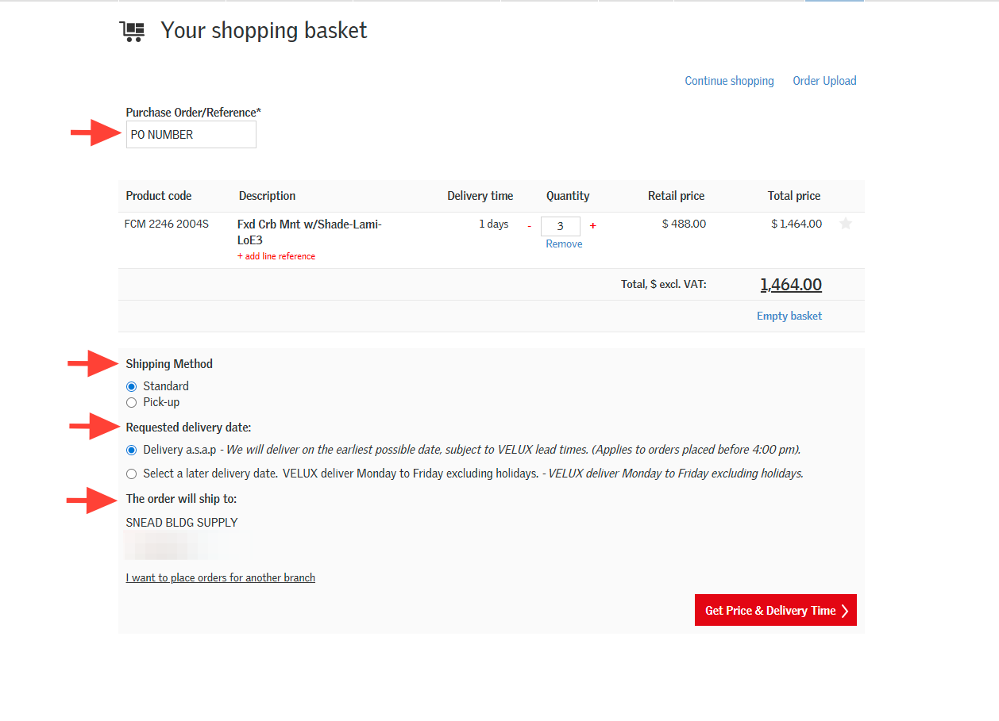999x721 pixels.
Task: Click the shopping basket cart icon
Action: (132, 32)
